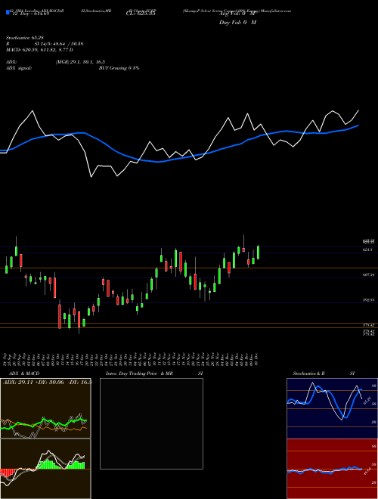The height and width of the screenshot is (499, 378).
Task: Click the 'Avg Vol: 0 M' label
Action: [x=237, y=14]
